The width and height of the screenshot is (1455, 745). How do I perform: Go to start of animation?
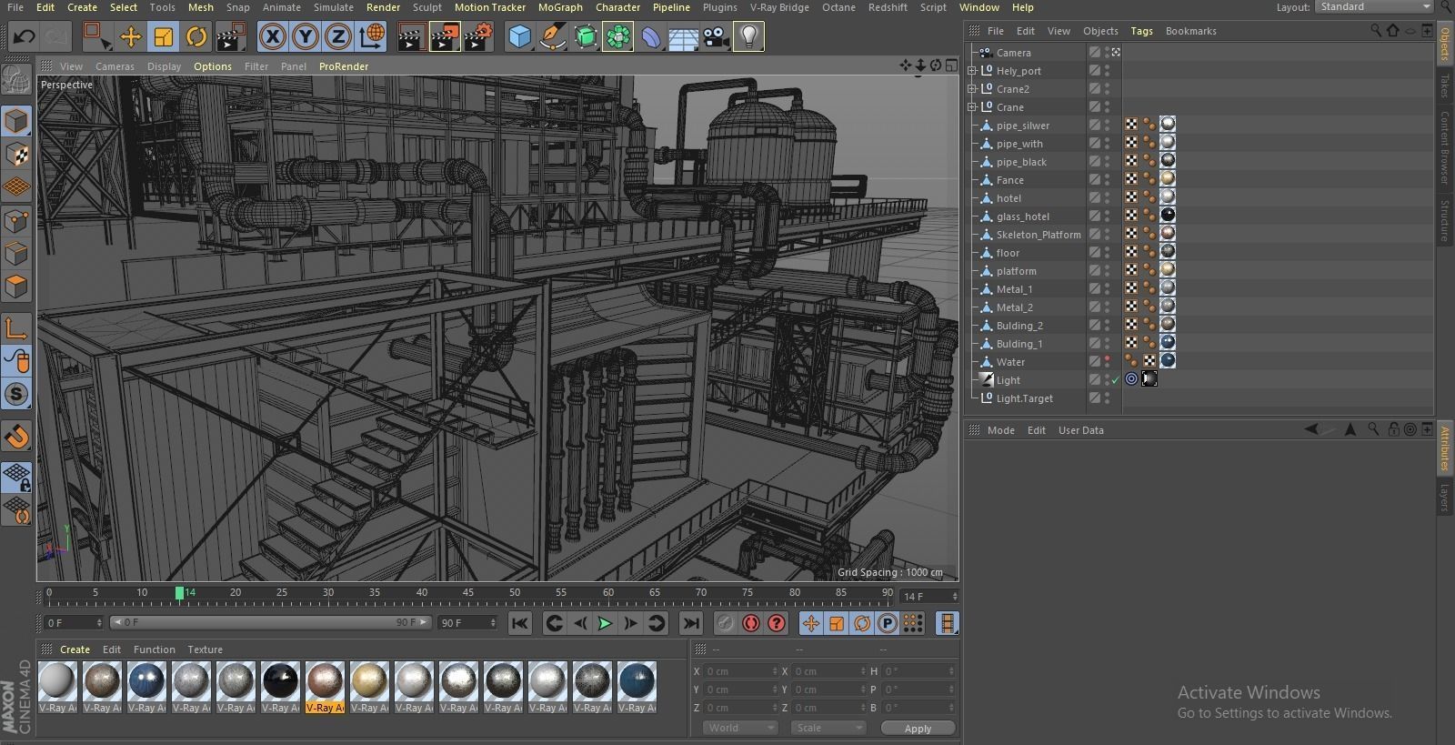[519, 623]
